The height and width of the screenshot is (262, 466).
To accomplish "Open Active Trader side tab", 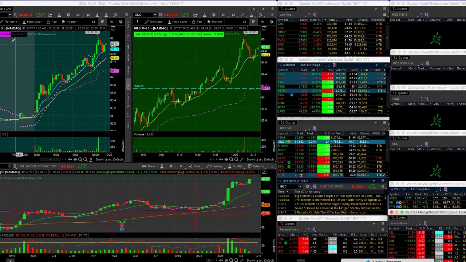I will 128,52.
